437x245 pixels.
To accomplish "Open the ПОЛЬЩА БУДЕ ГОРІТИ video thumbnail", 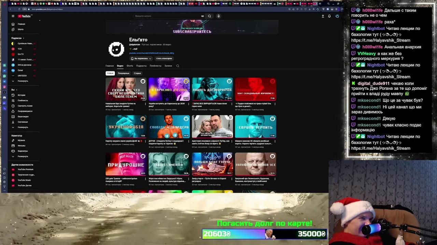I will (x=212, y=164).
